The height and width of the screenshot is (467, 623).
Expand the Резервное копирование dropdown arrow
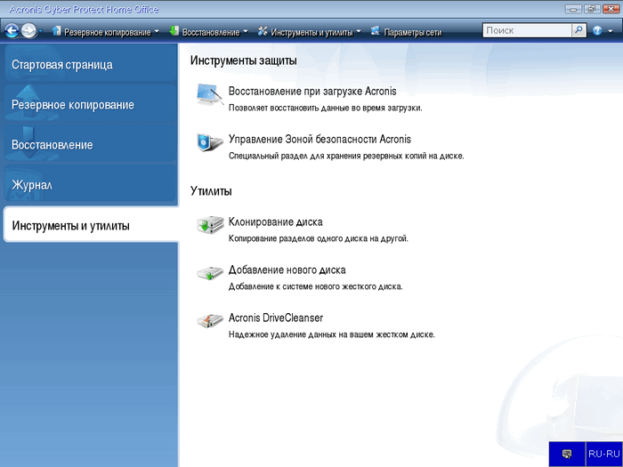156,31
